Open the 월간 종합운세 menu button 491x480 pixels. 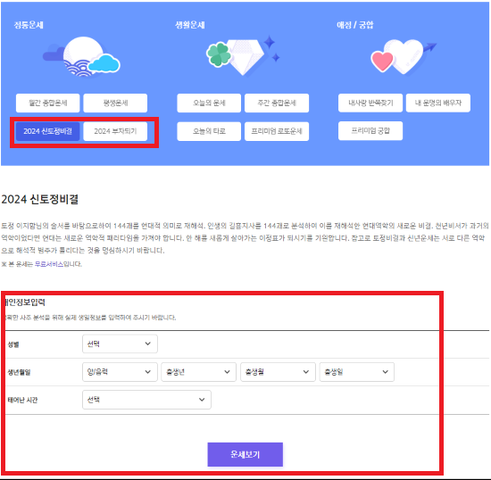click(x=48, y=103)
